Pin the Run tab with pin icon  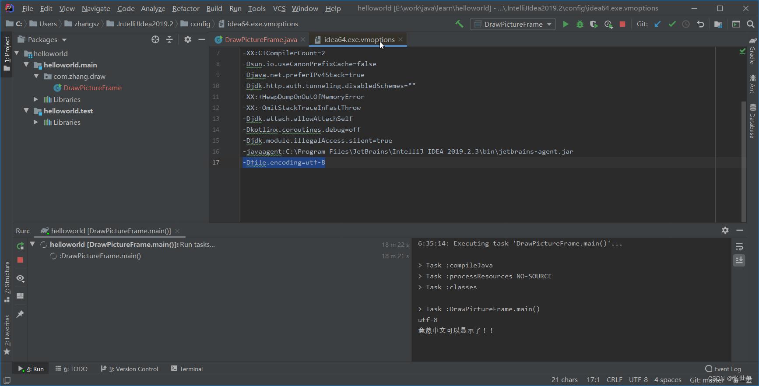(20, 314)
